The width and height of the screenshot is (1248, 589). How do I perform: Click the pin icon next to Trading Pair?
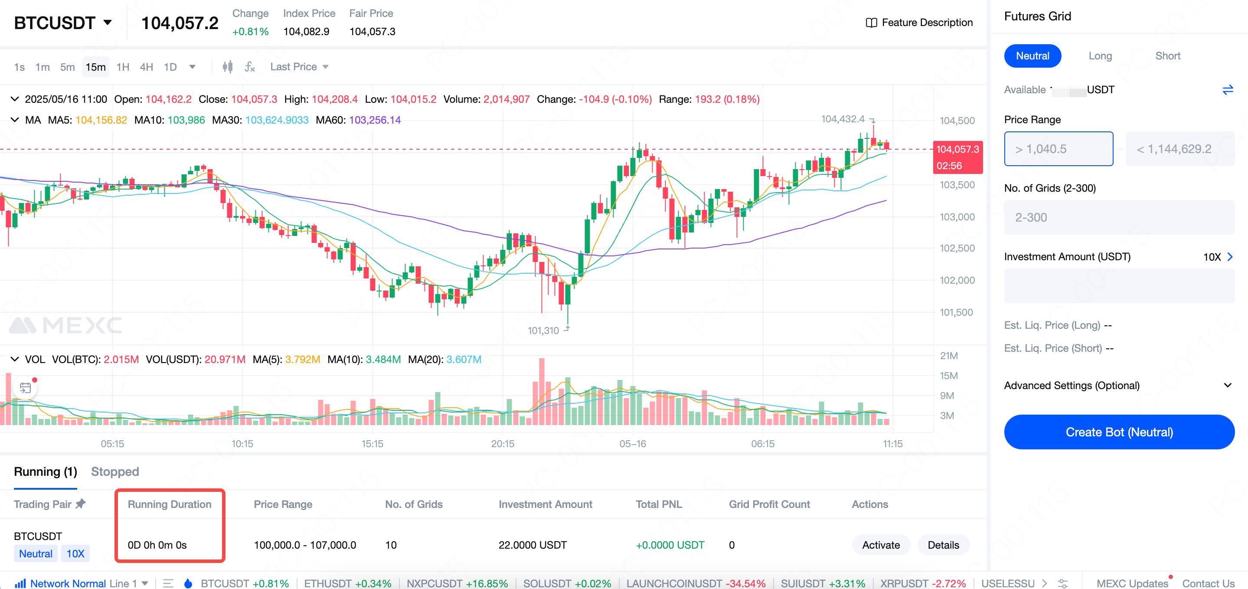pyautogui.click(x=81, y=504)
